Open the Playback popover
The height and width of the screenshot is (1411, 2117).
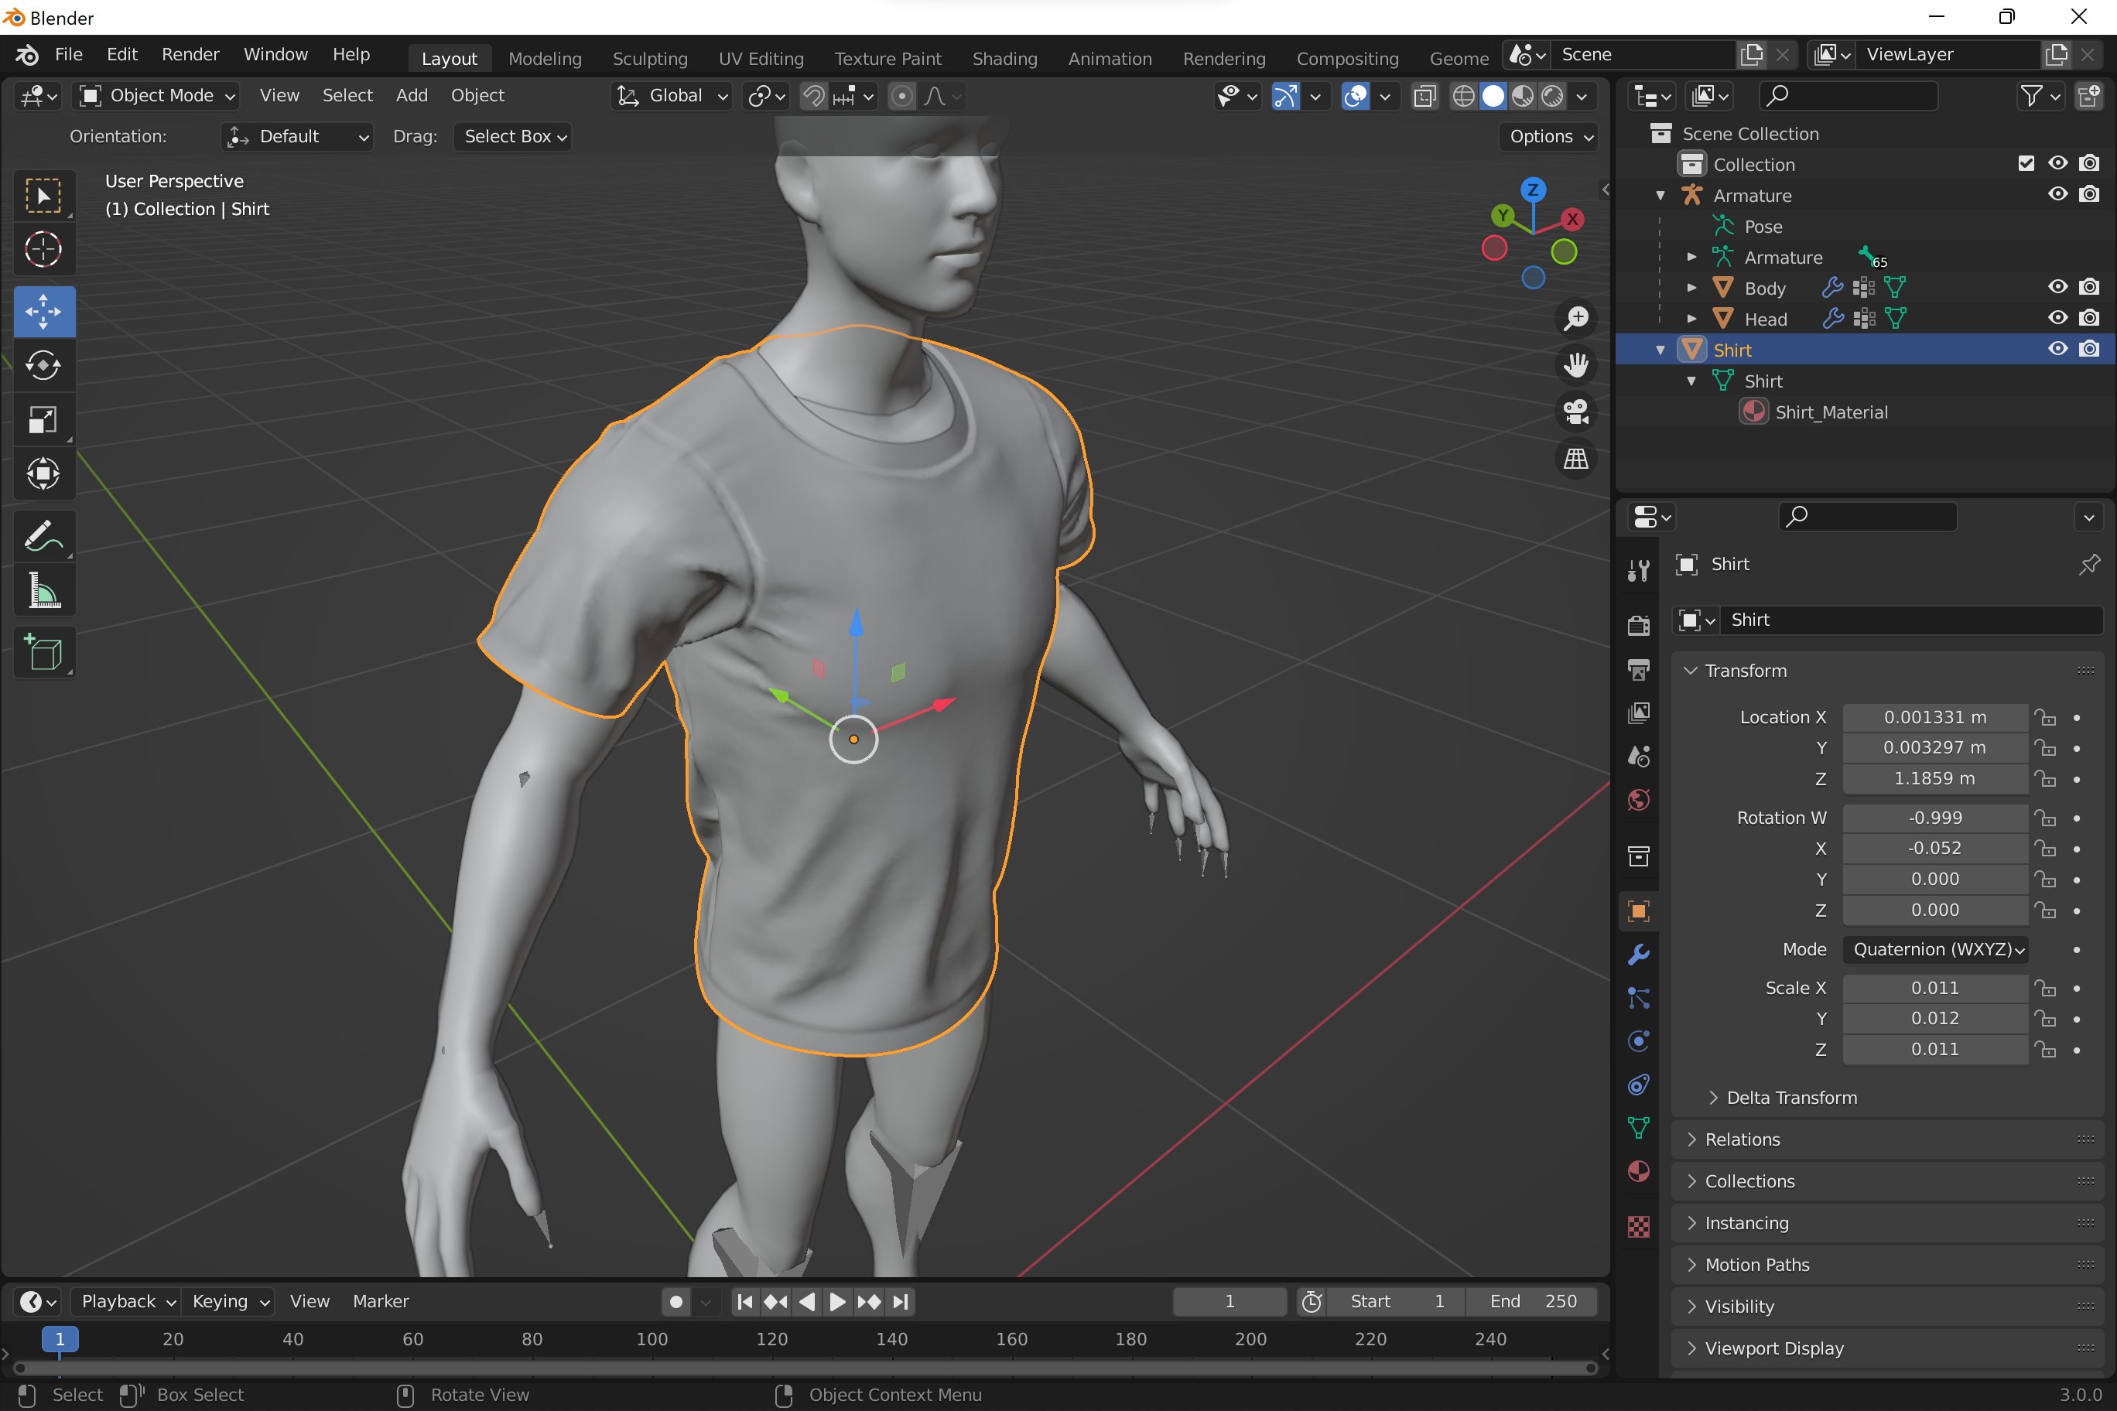127,1301
